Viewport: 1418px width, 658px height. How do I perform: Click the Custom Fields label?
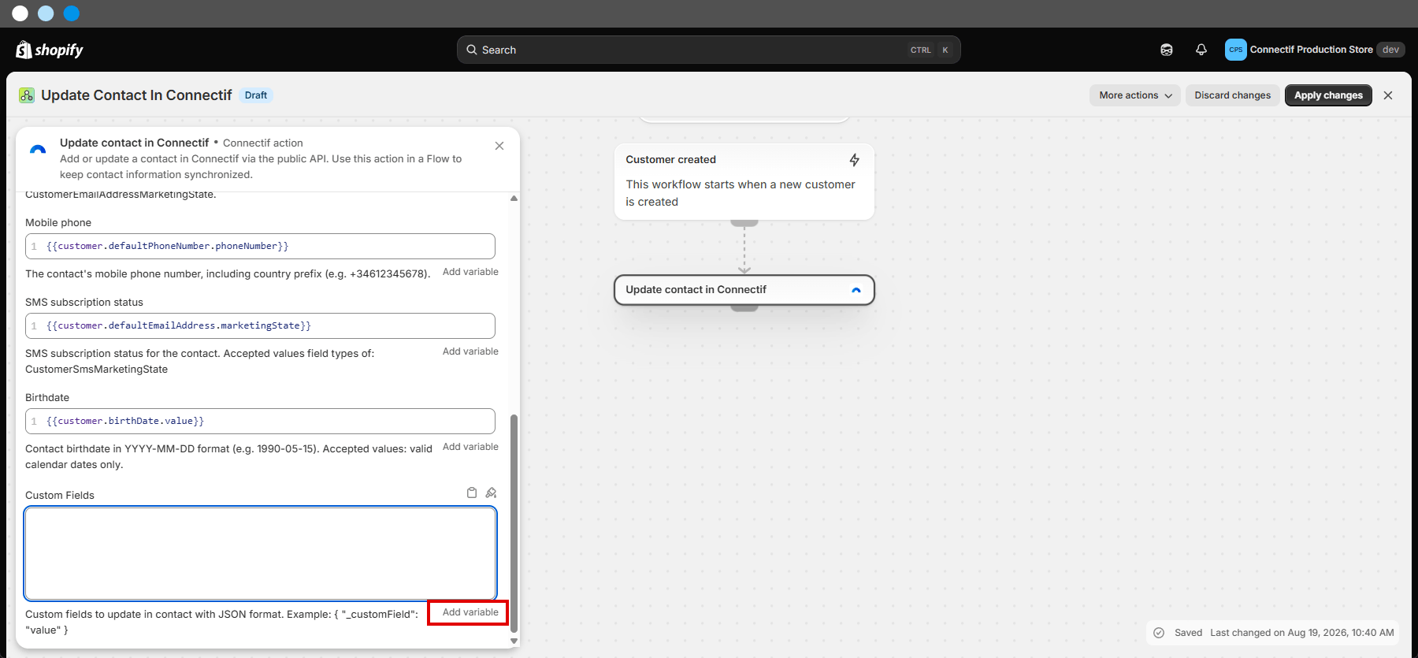[60, 495]
